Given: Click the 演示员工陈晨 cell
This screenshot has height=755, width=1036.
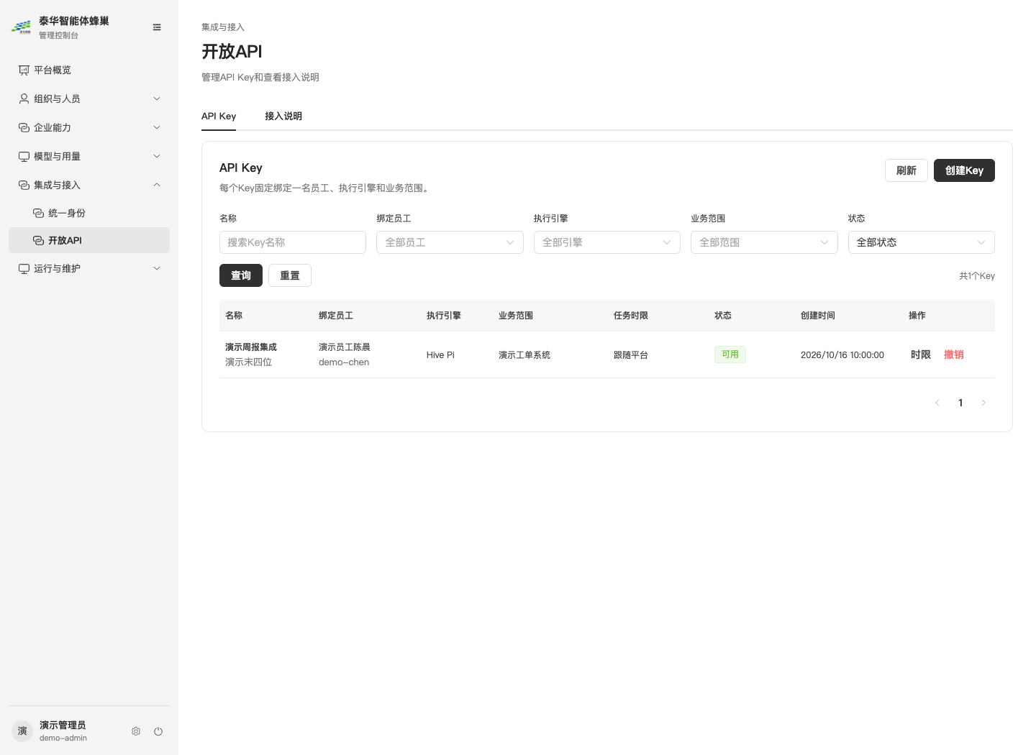Looking at the screenshot, I should pos(345,347).
